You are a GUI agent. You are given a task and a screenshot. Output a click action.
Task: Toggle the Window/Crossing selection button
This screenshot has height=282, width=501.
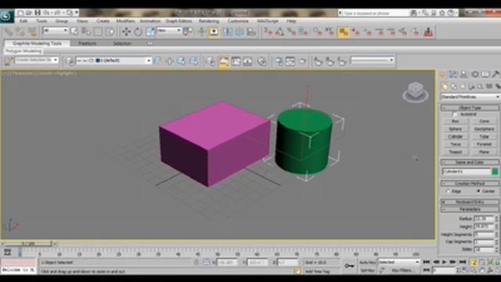coord(110,31)
